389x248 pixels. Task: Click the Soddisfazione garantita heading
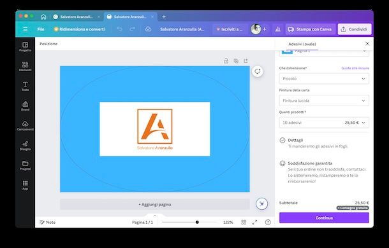[310, 163]
